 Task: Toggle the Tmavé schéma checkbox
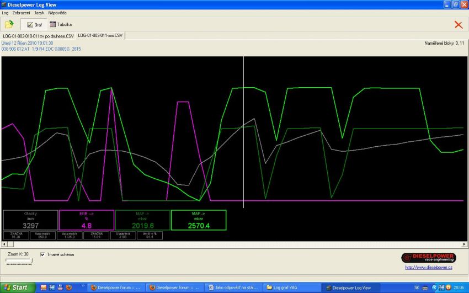pos(42,254)
